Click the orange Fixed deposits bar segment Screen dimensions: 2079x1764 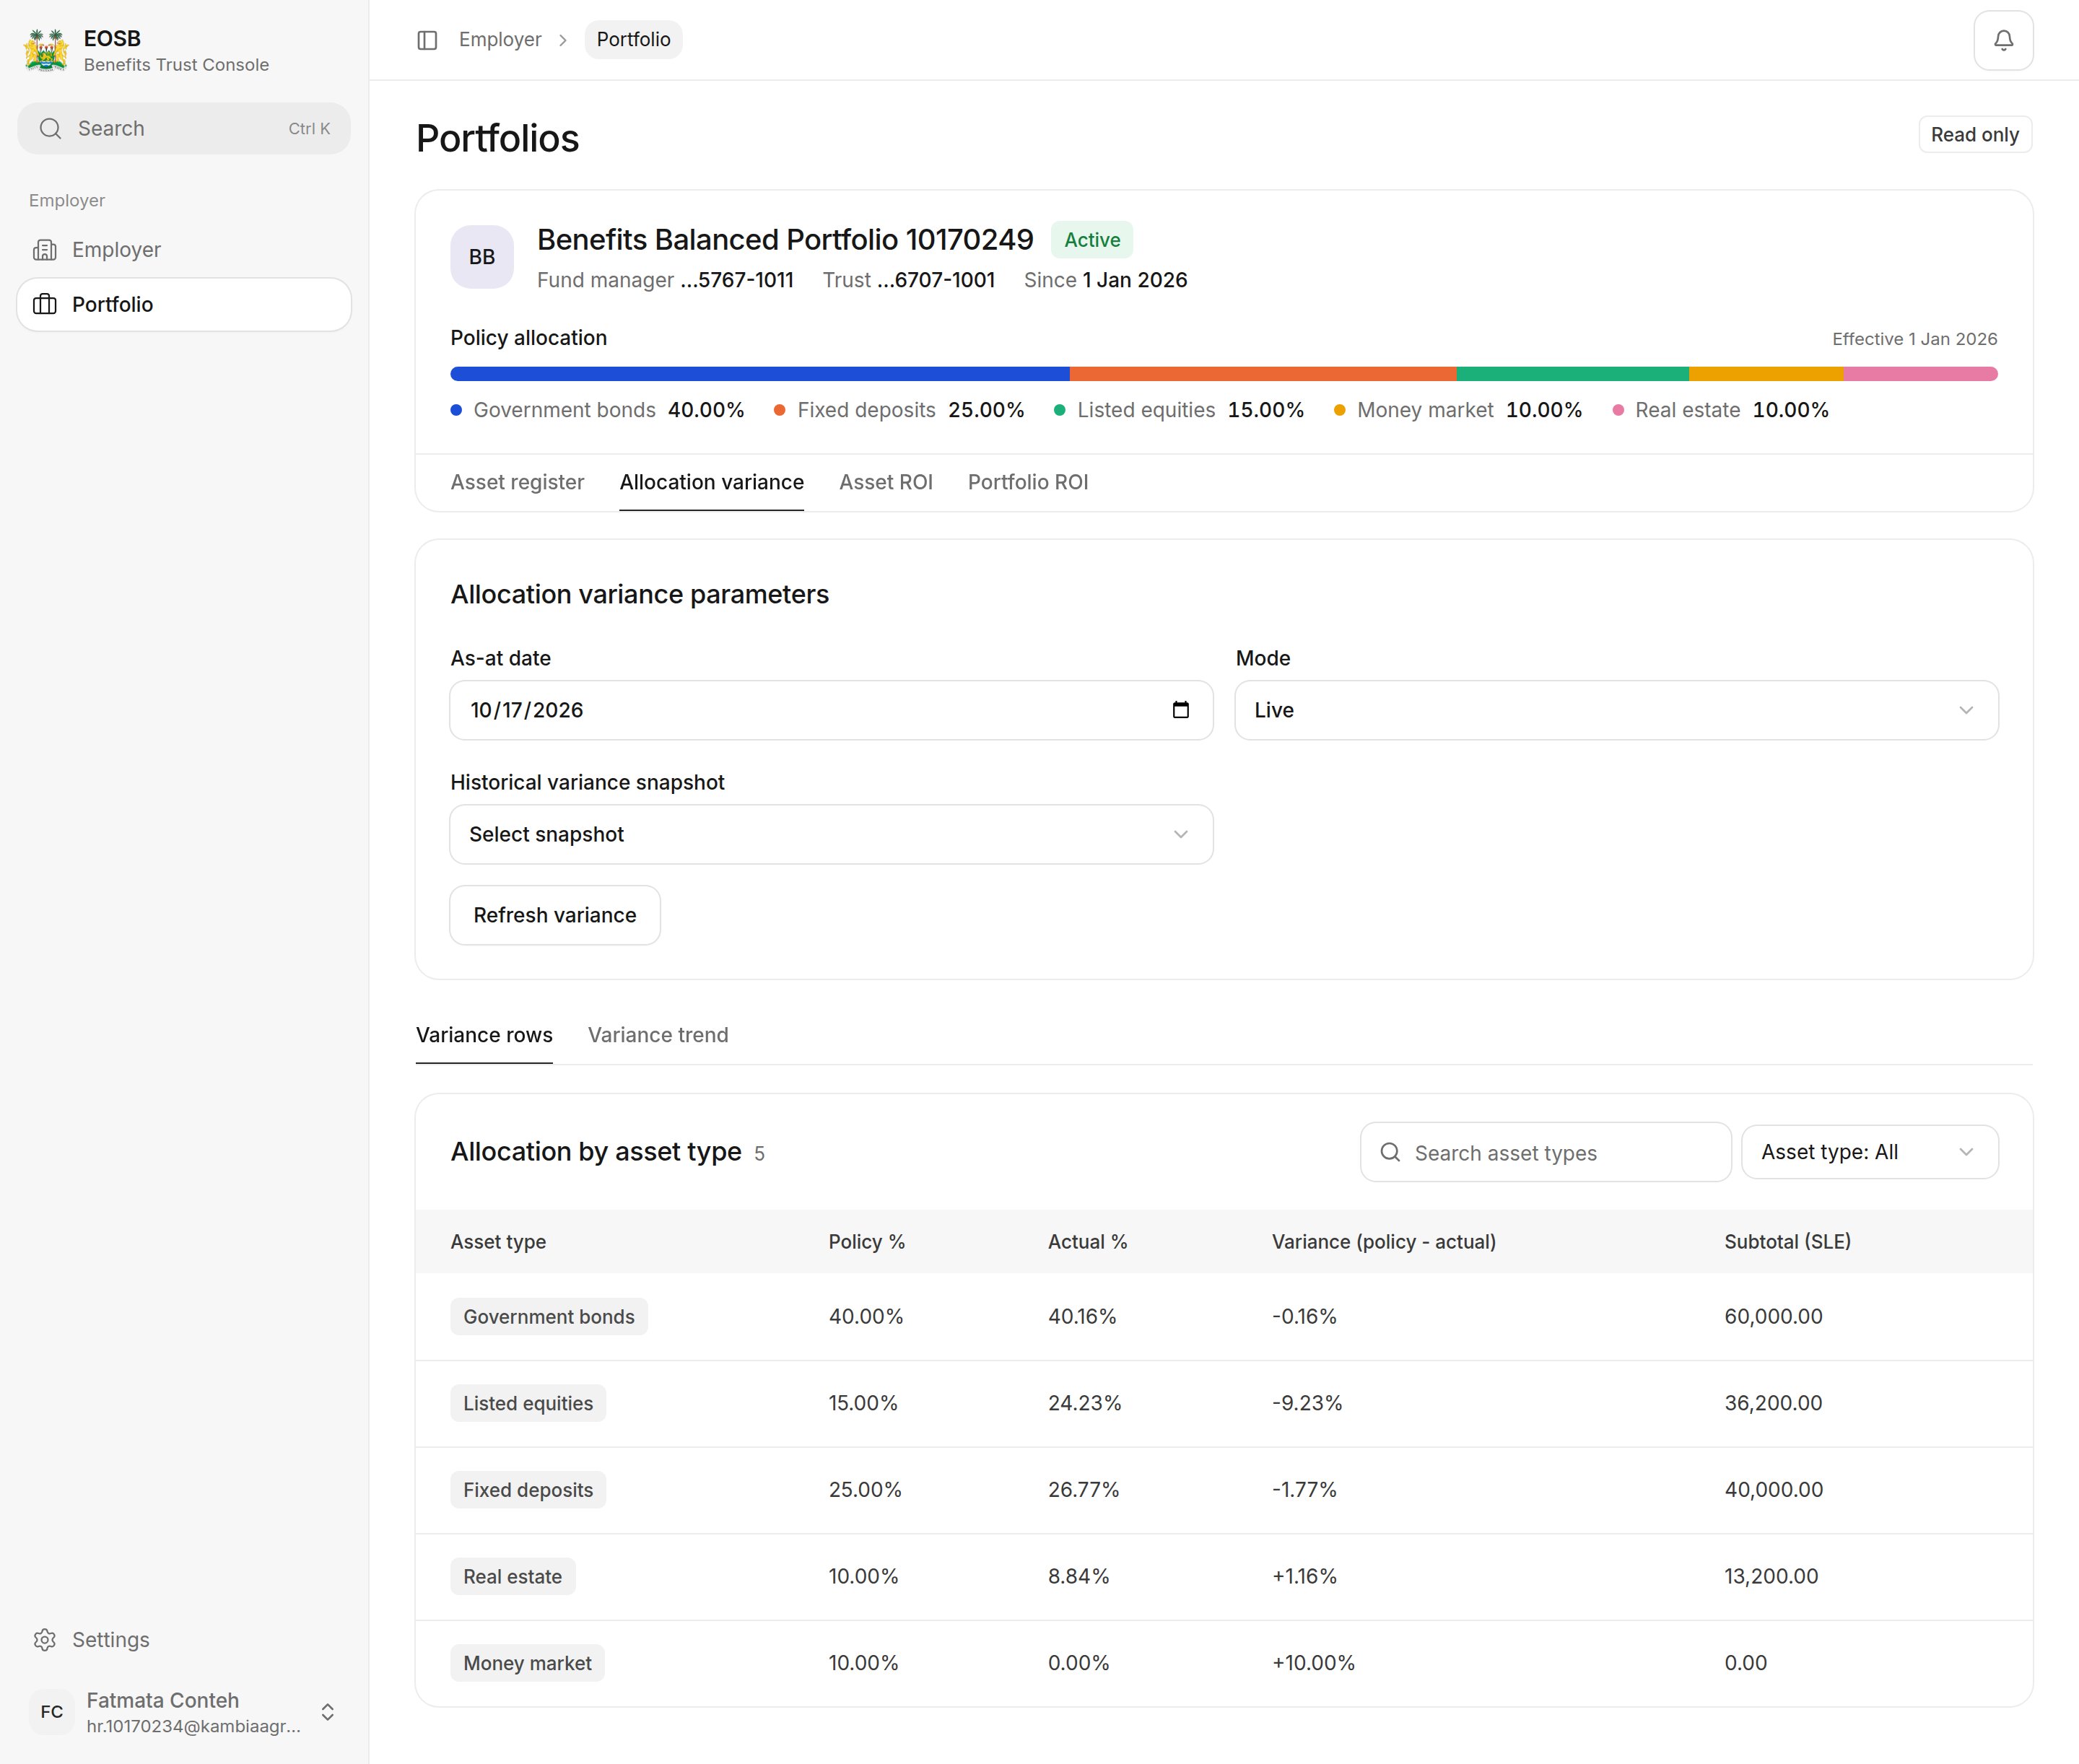[1263, 374]
